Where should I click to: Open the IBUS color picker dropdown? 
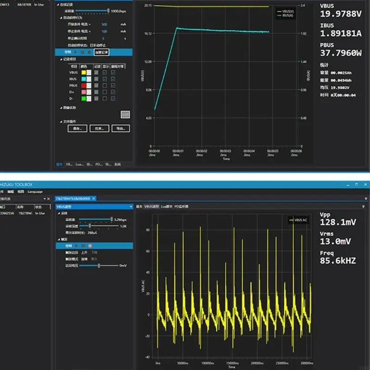pos(90,79)
